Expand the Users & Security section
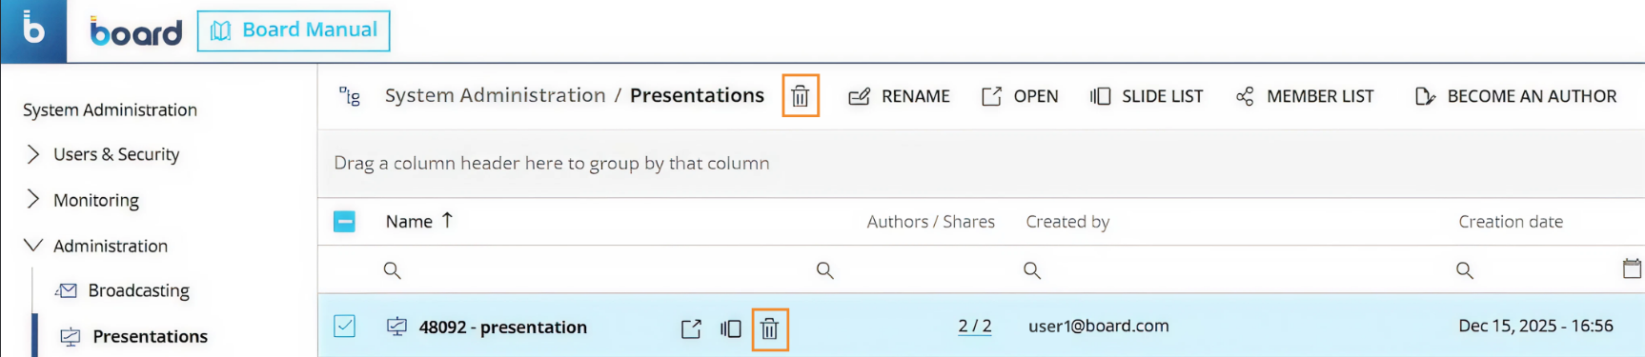The height and width of the screenshot is (357, 1645). coord(33,154)
